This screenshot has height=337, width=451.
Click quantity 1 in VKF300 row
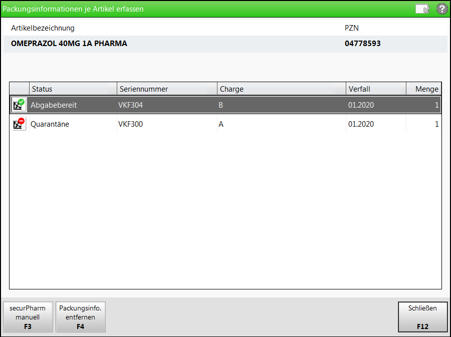tap(437, 124)
